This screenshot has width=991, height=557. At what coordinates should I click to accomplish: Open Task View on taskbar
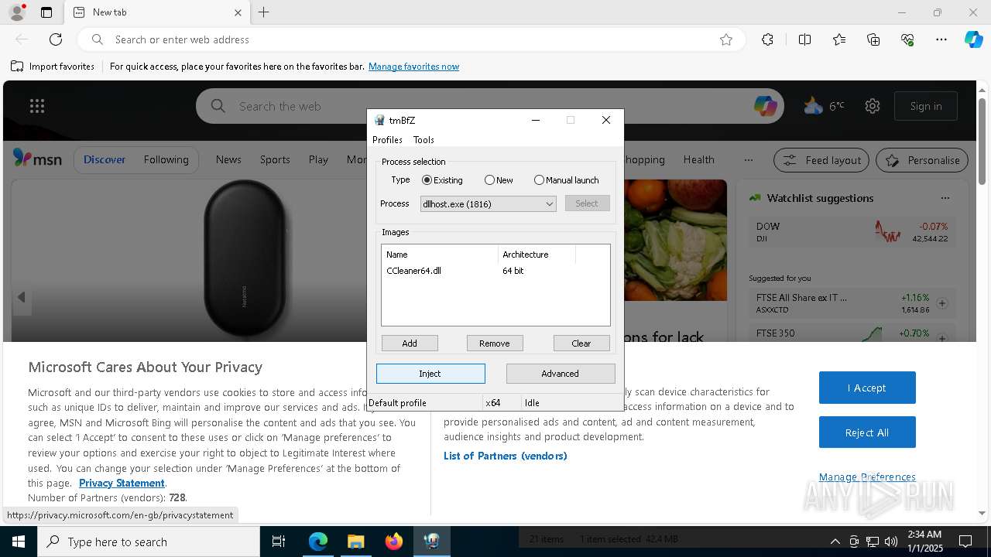pos(279,542)
